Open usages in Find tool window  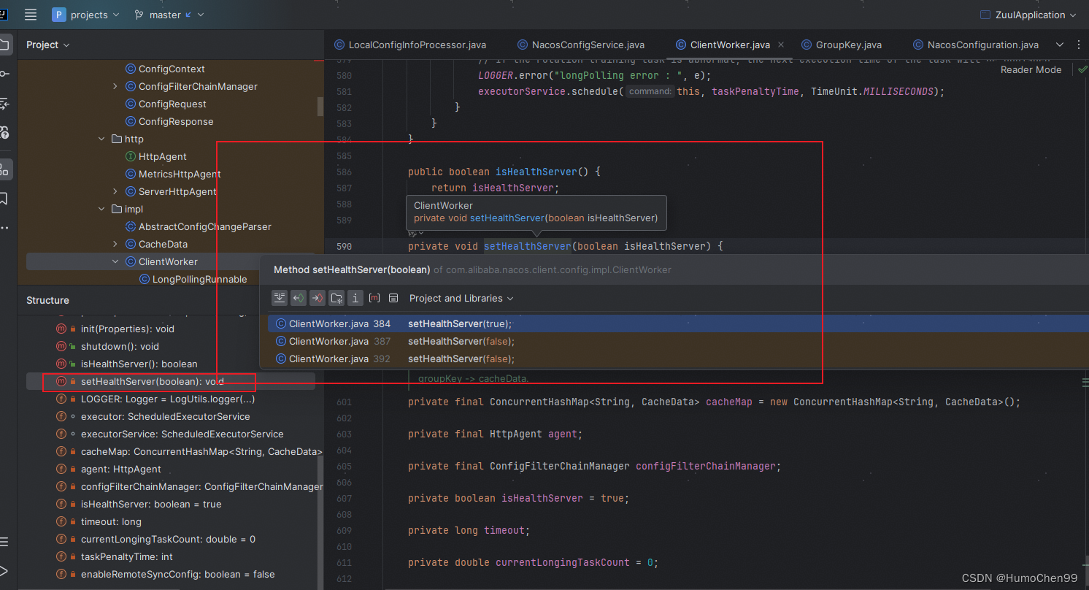[393, 298]
